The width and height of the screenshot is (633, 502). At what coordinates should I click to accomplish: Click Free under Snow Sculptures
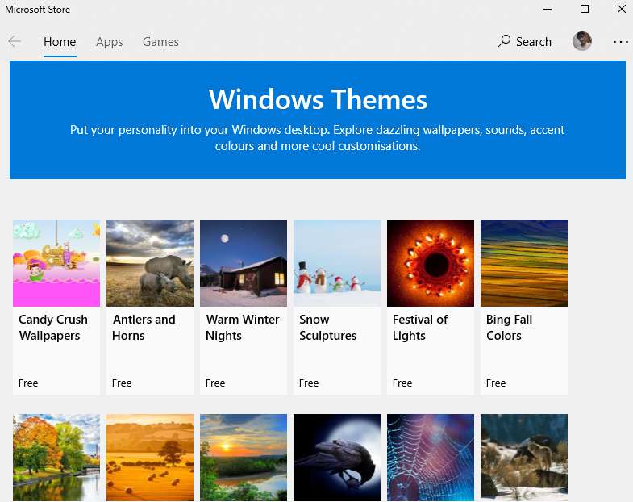tap(309, 383)
